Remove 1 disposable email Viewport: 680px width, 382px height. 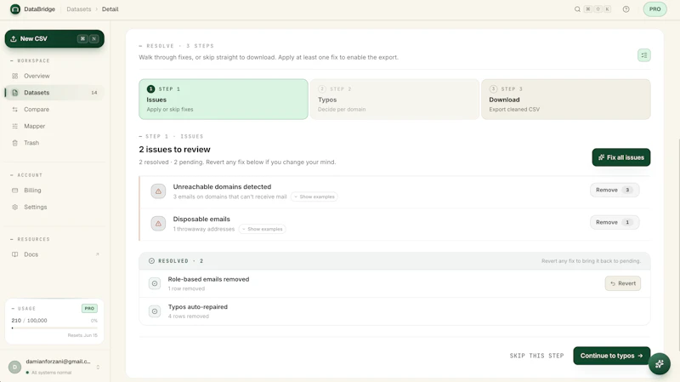(615, 222)
